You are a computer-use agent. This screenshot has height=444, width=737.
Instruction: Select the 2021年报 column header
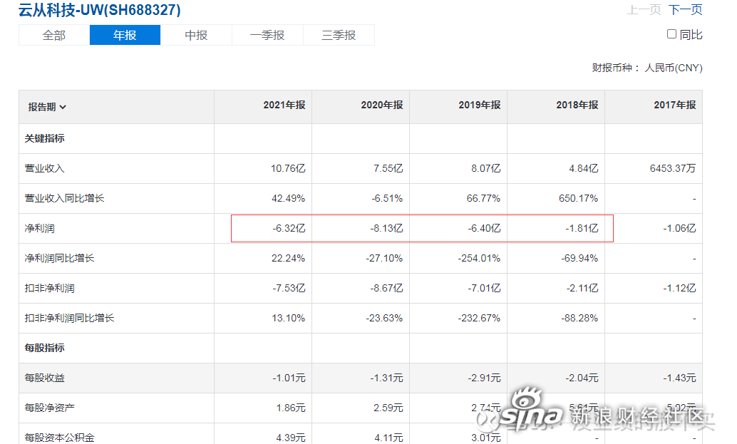coord(284,105)
